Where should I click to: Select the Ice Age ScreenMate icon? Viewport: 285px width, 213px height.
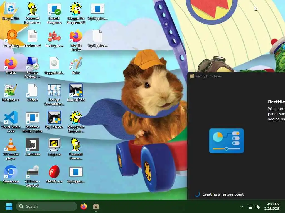click(54, 95)
